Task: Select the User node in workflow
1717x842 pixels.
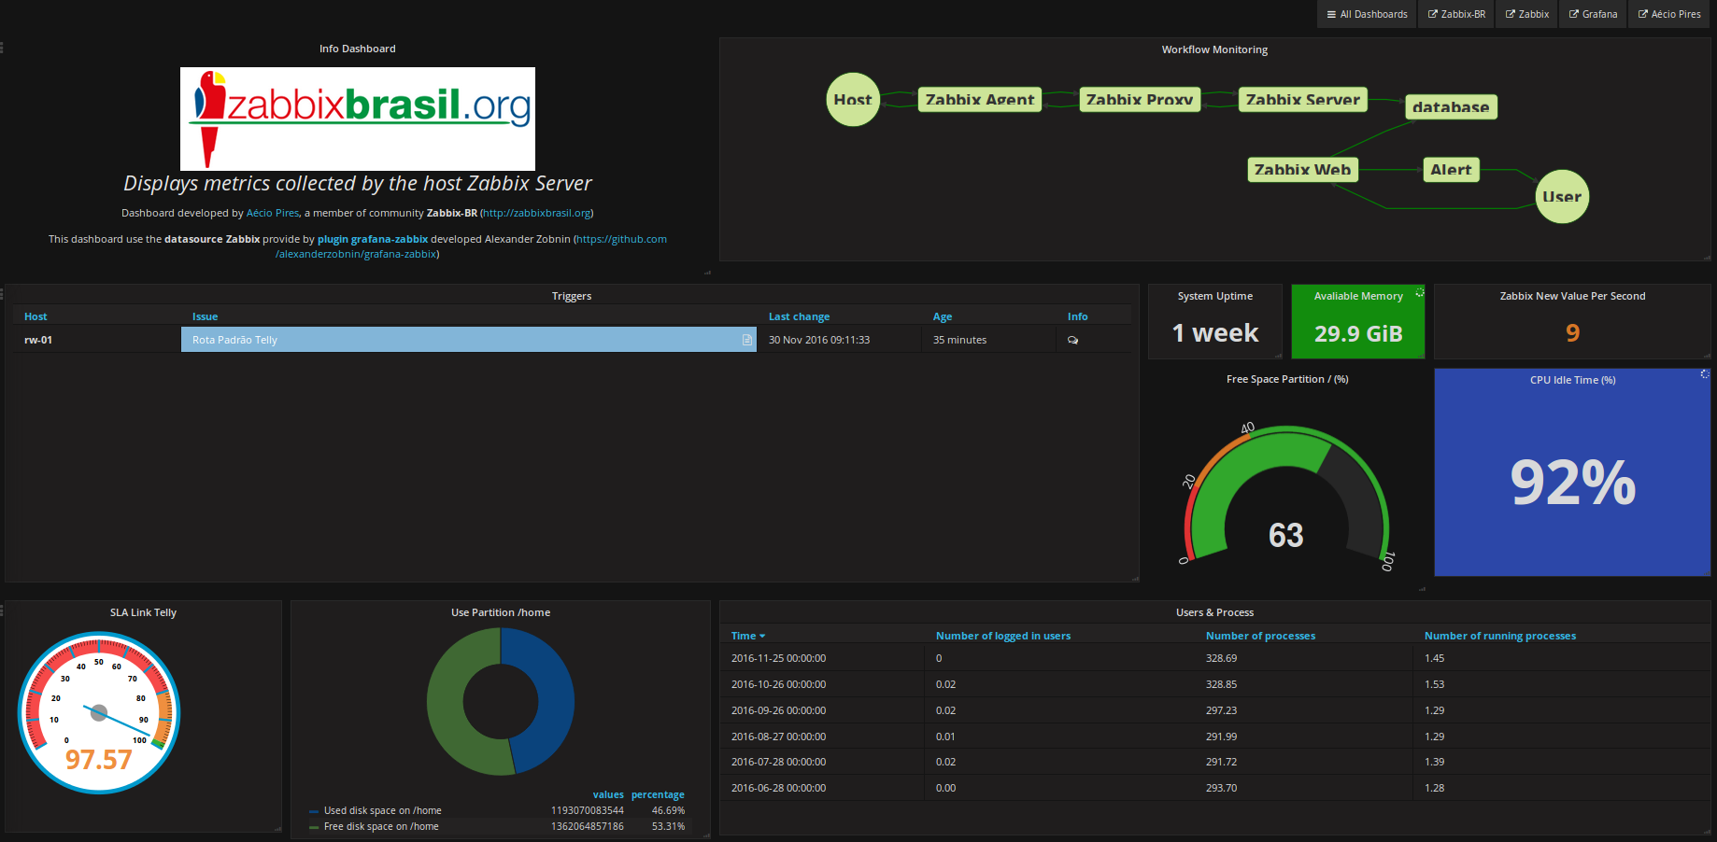Action: click(1562, 197)
